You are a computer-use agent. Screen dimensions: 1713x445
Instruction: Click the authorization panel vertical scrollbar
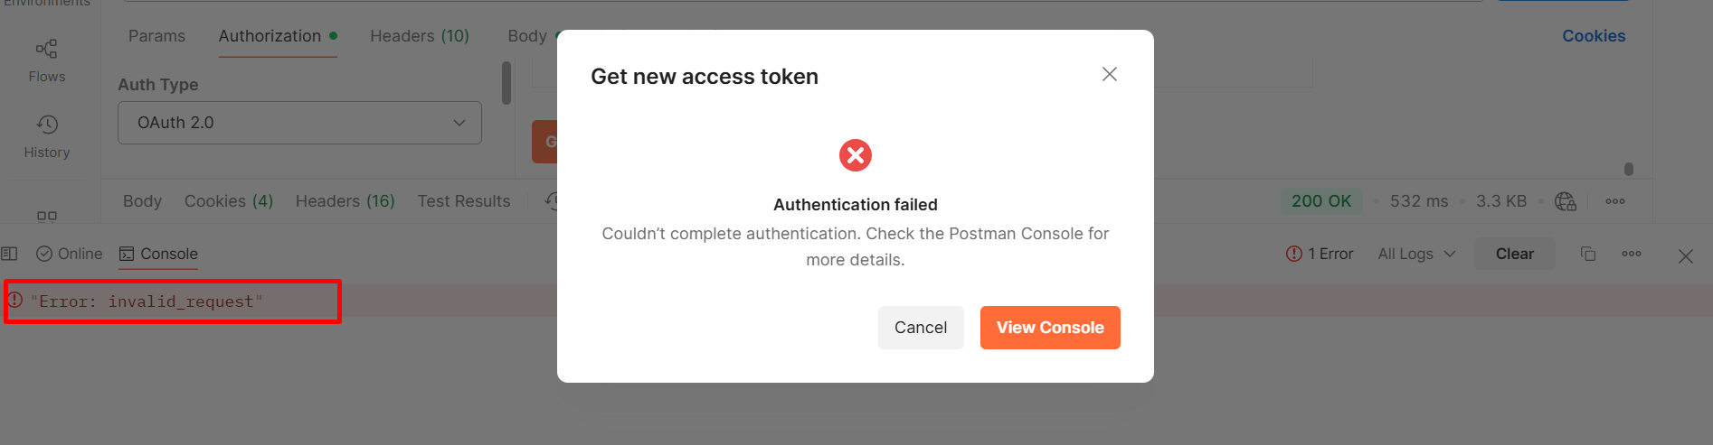506,83
